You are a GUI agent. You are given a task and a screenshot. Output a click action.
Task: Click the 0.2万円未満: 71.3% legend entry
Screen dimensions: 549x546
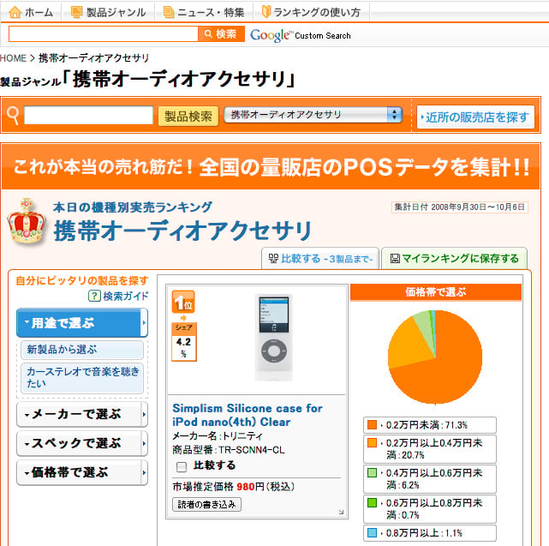tap(430, 425)
